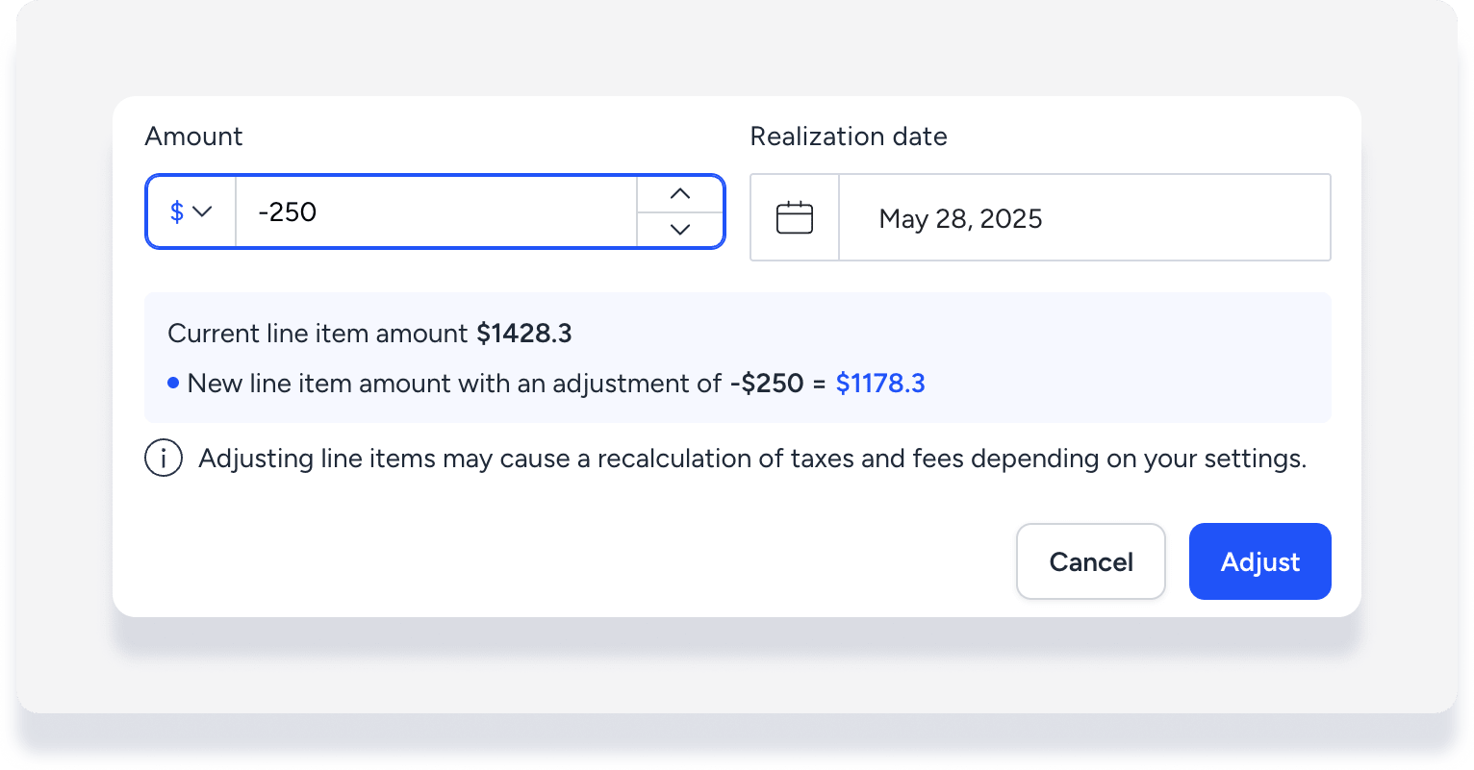Click the bold -$250 adjustment value
Screen dimensions: 1474x770
coord(766,384)
